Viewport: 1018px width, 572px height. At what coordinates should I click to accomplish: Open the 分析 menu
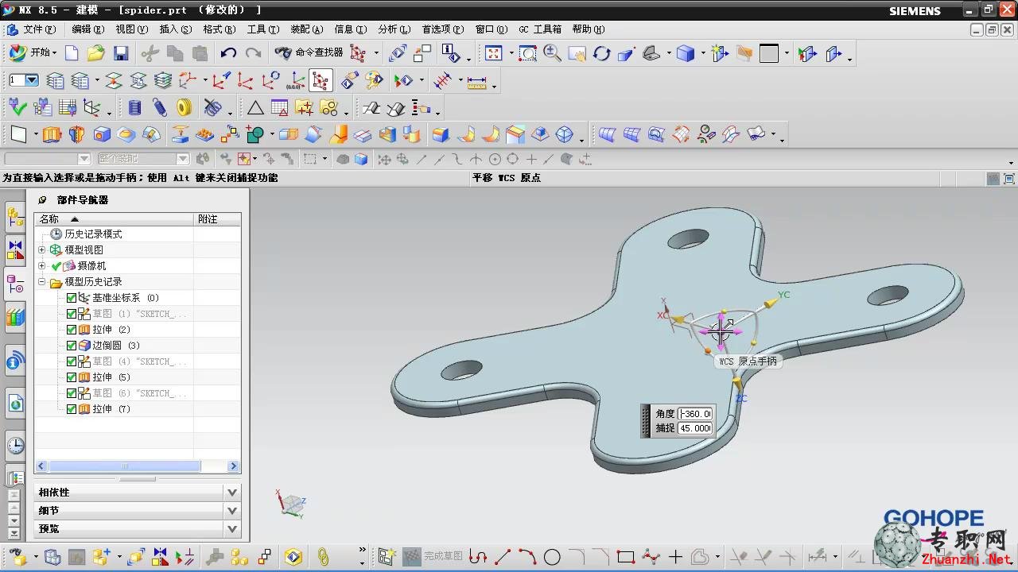pos(394,29)
